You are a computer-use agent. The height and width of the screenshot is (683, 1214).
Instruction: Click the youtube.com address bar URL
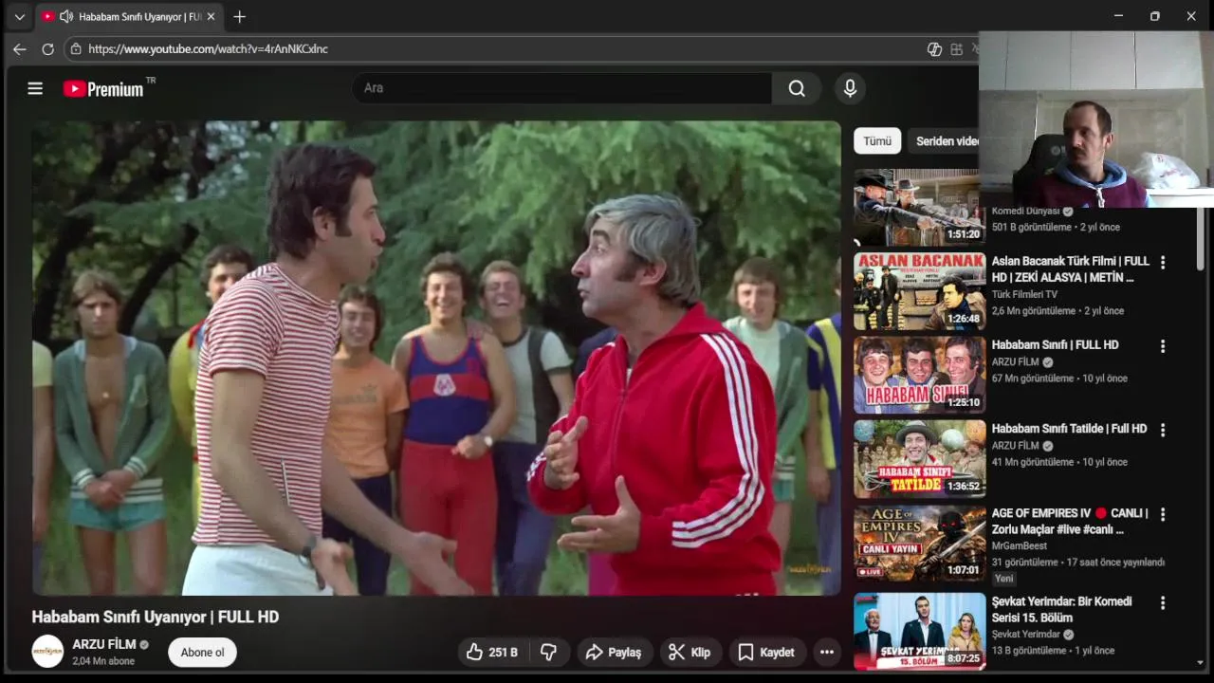[208, 48]
